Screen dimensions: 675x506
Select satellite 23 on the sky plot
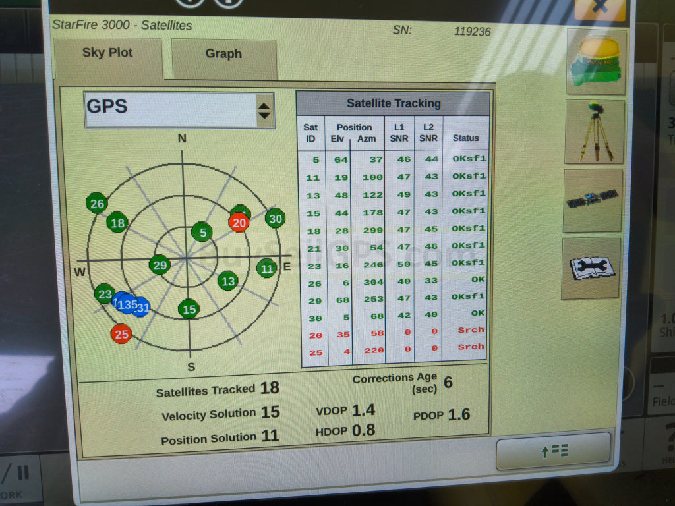[105, 294]
